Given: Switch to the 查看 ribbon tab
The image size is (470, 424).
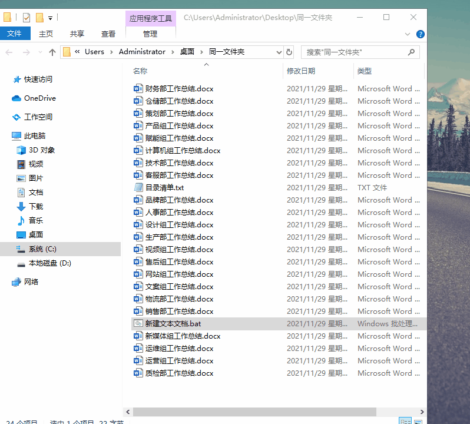Looking at the screenshot, I should point(108,34).
